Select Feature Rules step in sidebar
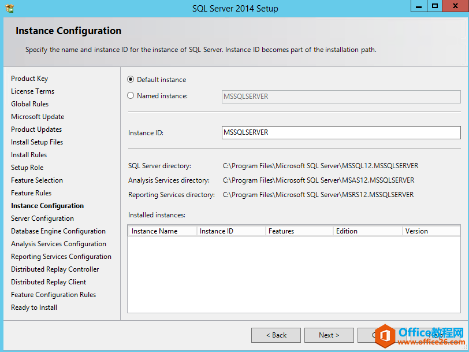 pos(31,193)
